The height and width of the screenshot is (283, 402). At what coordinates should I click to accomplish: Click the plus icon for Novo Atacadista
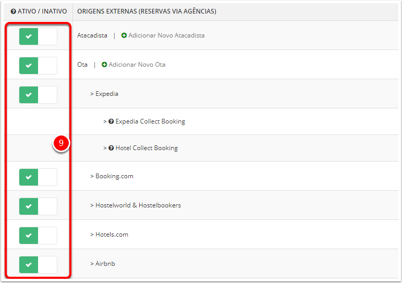pyautogui.click(x=124, y=35)
